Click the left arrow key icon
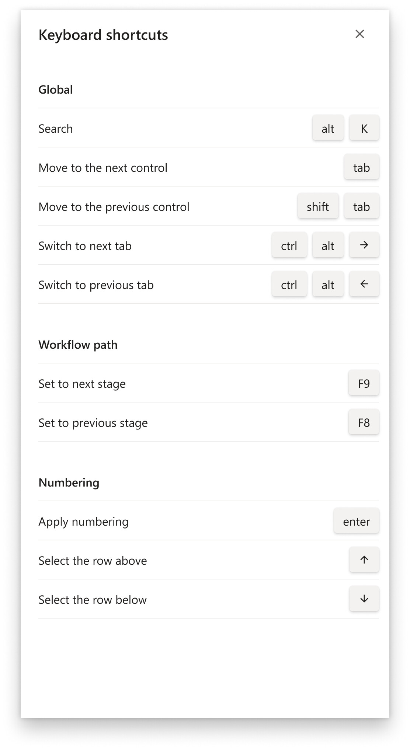This screenshot has width=410, height=749. click(x=364, y=284)
